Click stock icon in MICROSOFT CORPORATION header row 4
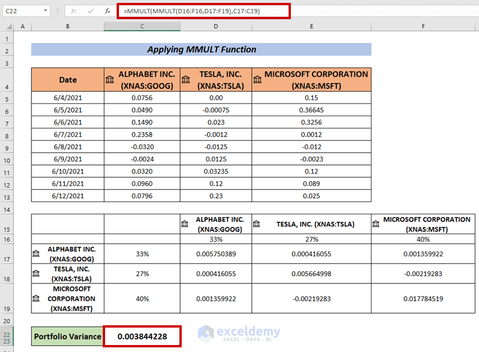Image resolution: width=479 pixels, height=352 pixels. (x=258, y=80)
